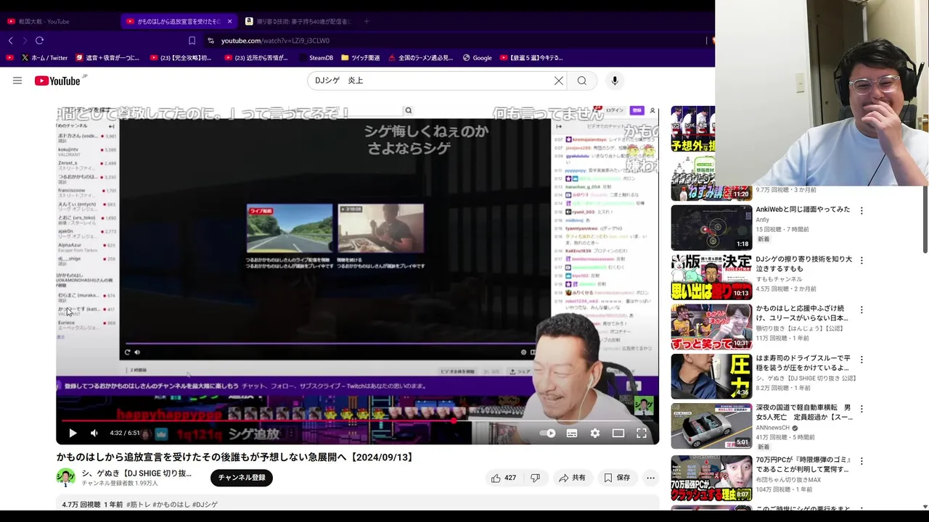
Task: Open the ツイッチ関連 bookmark folder
Action: tap(361, 58)
